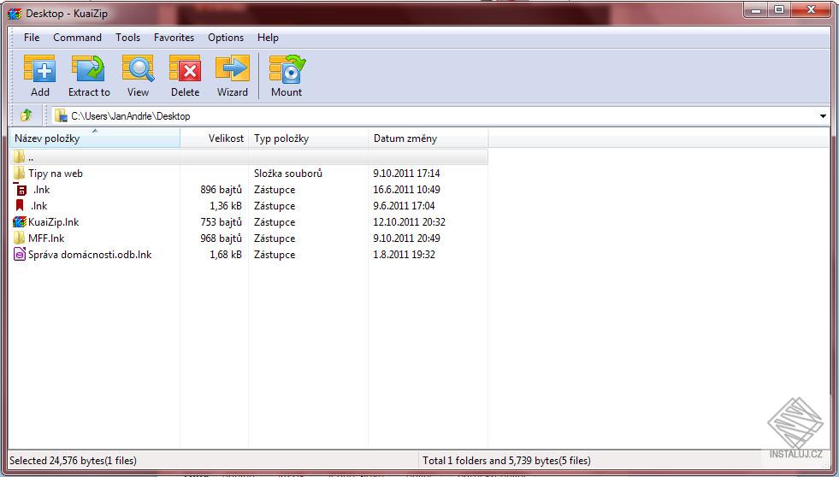
Task: Click the '896 bajtů' size cell
Action: 221,189
